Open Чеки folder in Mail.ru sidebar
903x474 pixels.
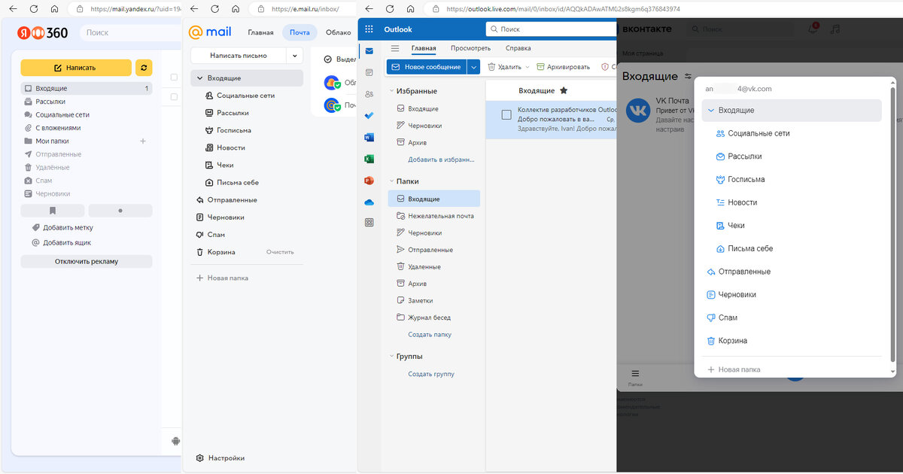(220, 165)
